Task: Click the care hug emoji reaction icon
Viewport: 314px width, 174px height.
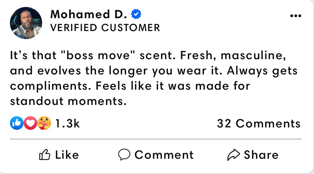Action: (44, 123)
